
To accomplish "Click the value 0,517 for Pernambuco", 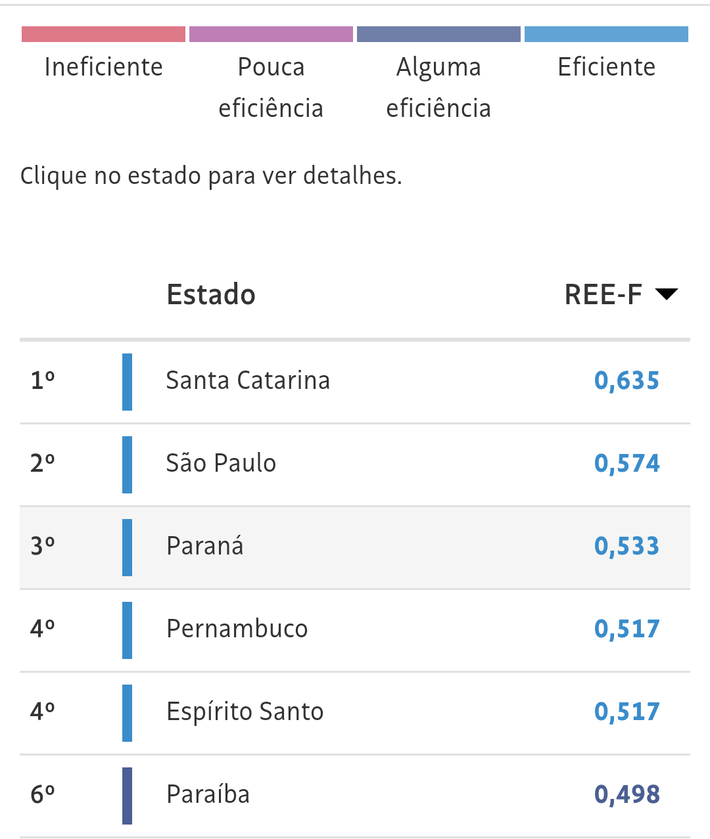I will click(x=626, y=629).
